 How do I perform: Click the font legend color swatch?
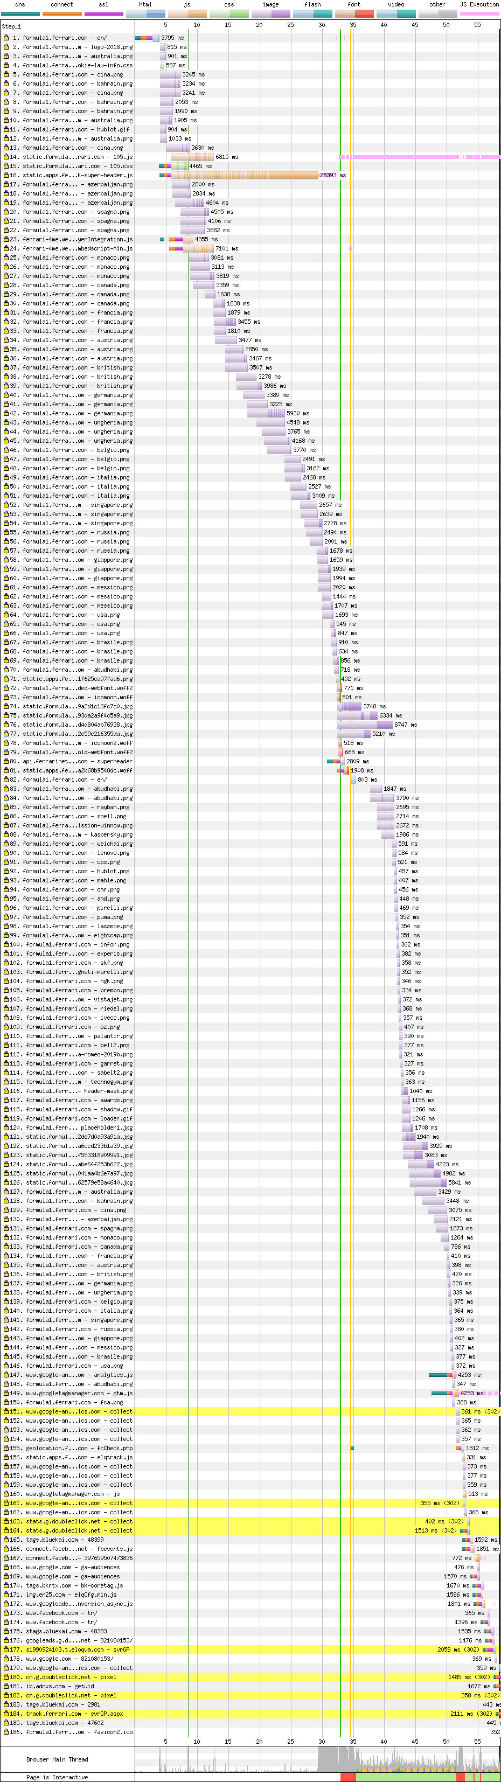[x=354, y=13]
